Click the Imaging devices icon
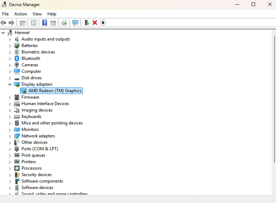Image resolution: width=276 pixels, height=203 pixels. click(x=17, y=110)
